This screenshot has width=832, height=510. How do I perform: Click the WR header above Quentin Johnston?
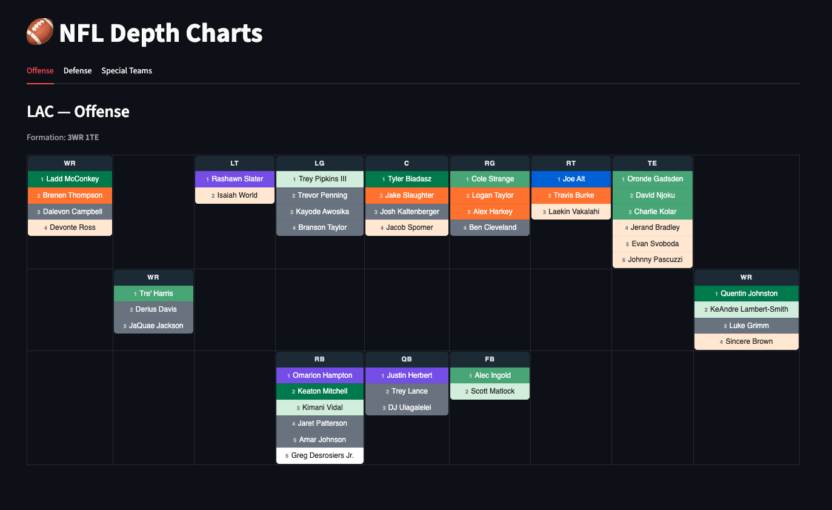click(x=746, y=278)
